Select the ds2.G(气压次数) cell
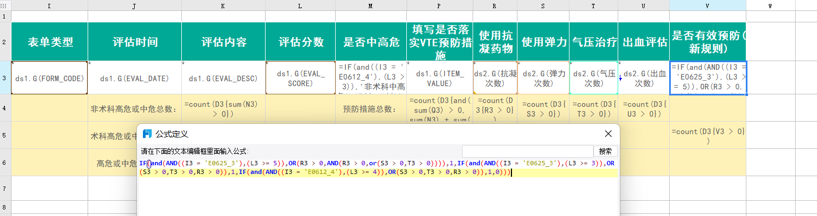Image resolution: width=817 pixels, height=216 pixels. tap(594, 77)
